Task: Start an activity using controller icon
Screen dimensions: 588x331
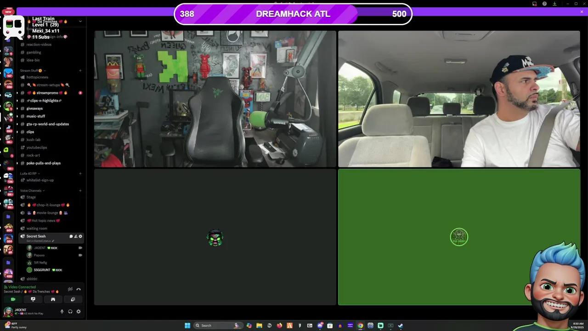Action: click(x=53, y=299)
